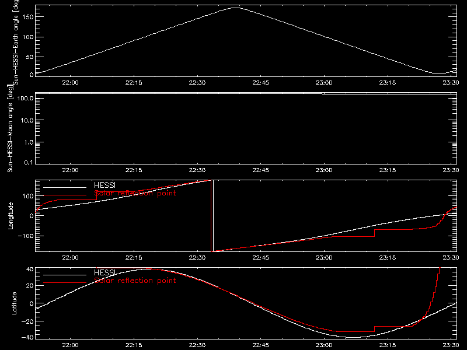Viewport: 467px width, 350px height.
Task: Click the "50" tick label on Earth angle plot
Action: [x=30, y=57]
